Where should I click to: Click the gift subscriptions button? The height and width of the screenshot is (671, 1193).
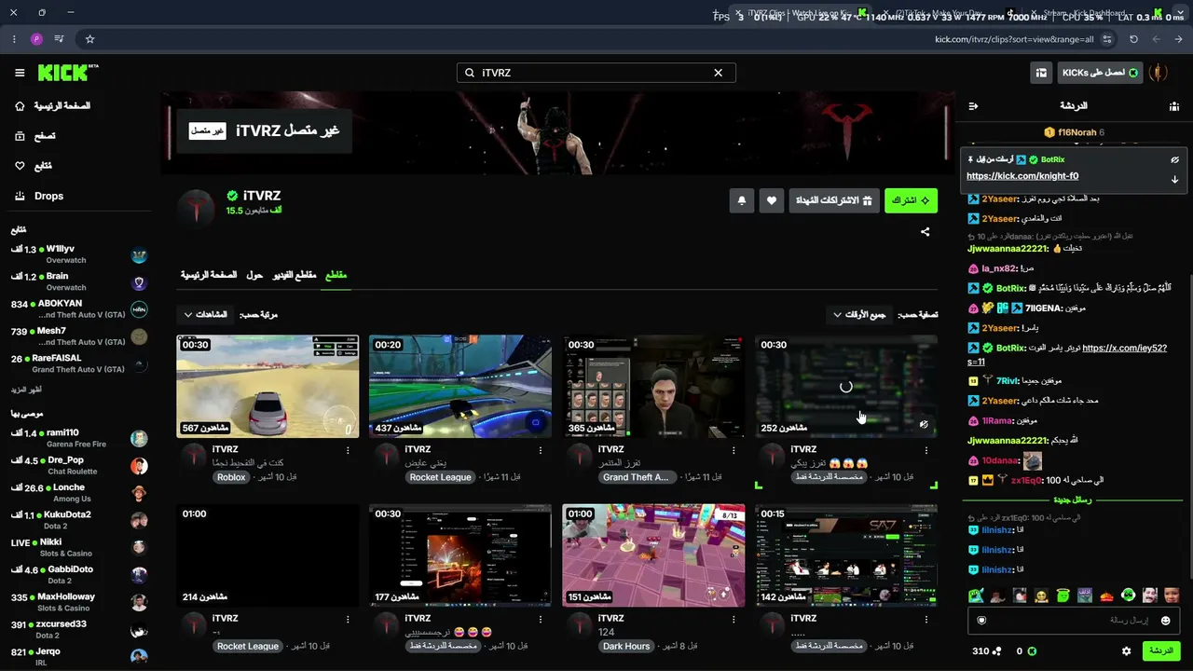pos(834,200)
